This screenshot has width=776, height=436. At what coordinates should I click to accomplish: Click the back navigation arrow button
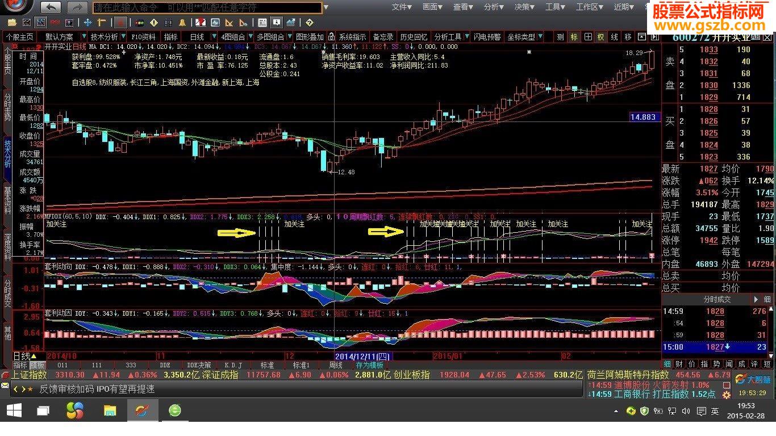[51, 7]
